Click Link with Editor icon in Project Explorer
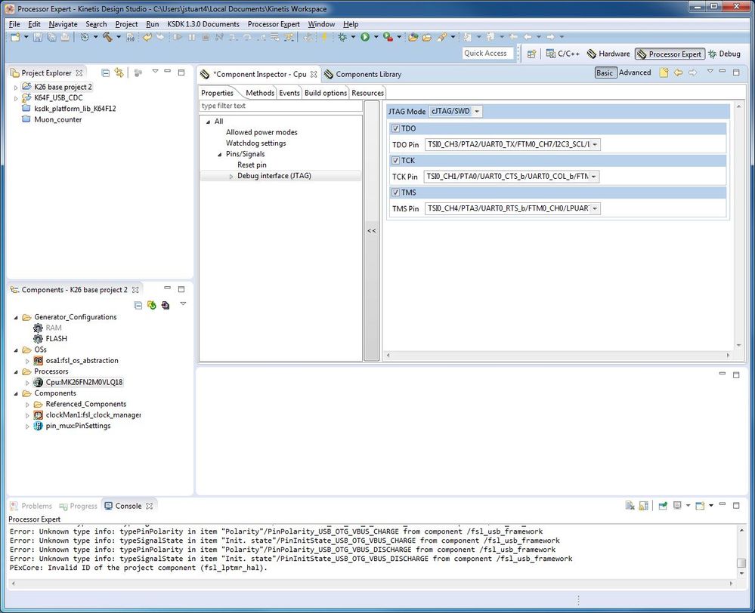755x613 pixels. click(x=119, y=72)
